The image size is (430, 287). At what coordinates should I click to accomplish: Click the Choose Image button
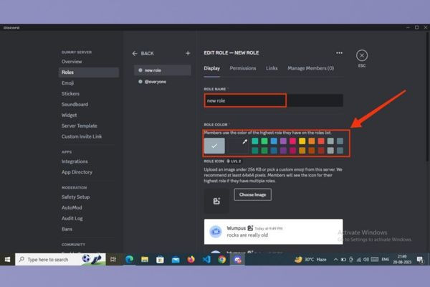(x=252, y=194)
